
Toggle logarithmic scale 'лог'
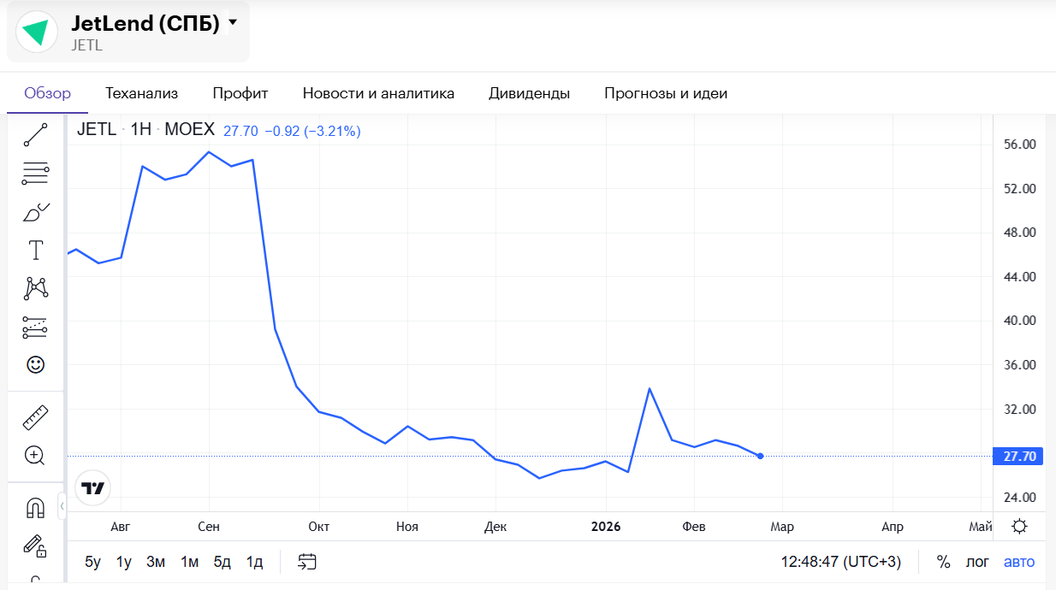pos(977,562)
